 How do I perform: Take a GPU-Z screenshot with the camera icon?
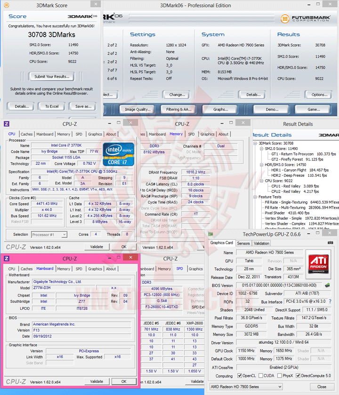pos(330,243)
